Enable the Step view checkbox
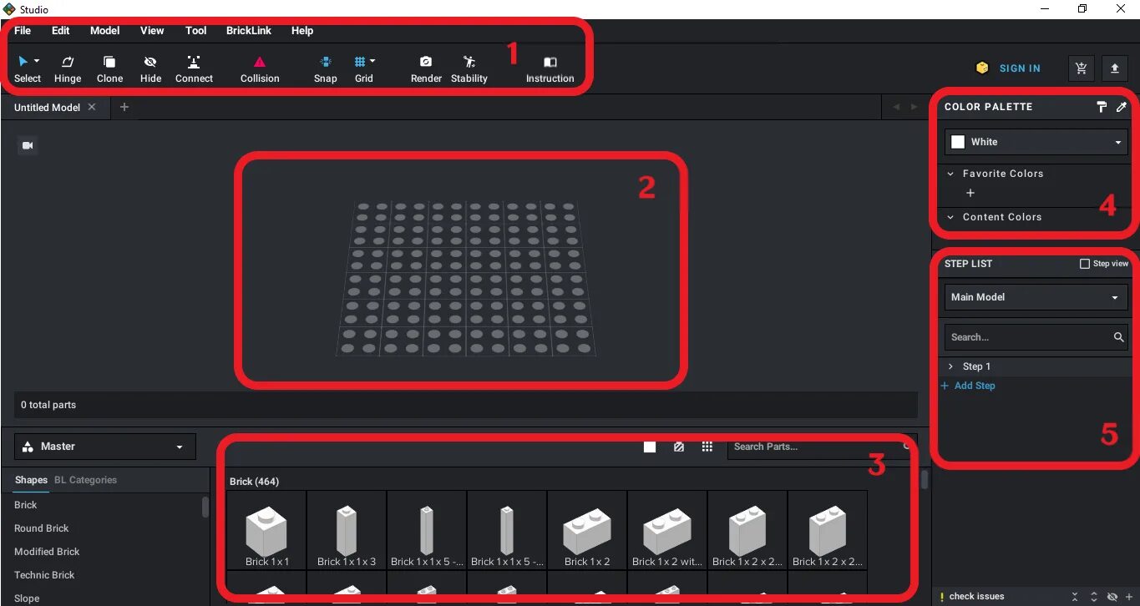 1085,264
